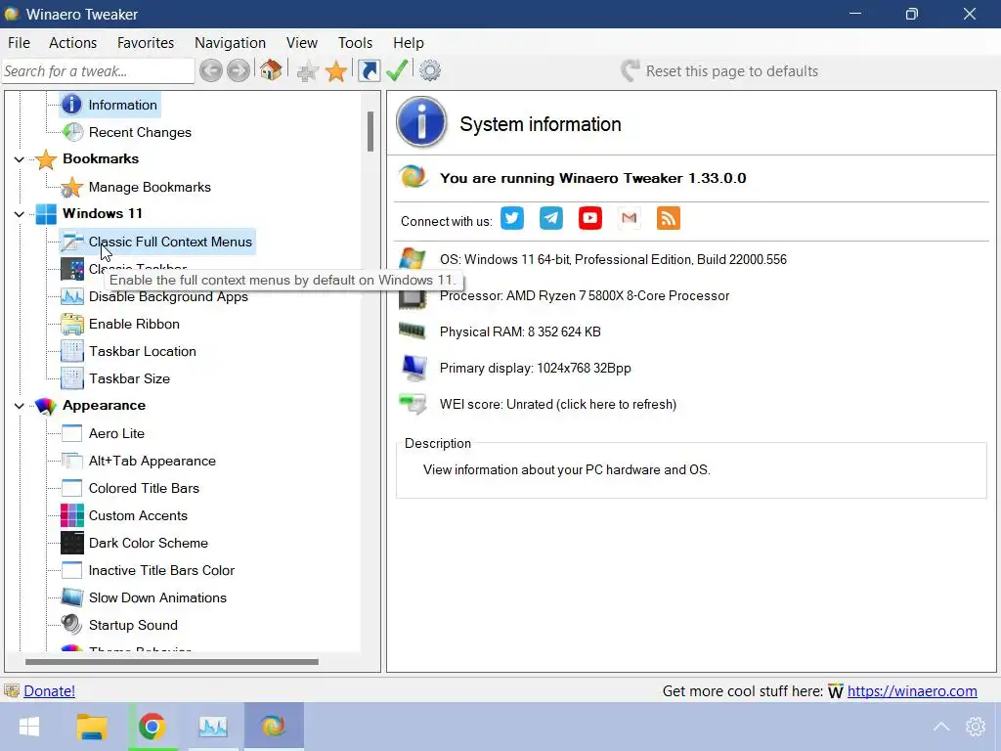Open the Favorites menu
The image size is (1001, 751).
coord(146,43)
